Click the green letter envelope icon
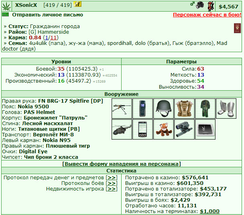Viewport: 244px width, 215px height. [5, 14]
